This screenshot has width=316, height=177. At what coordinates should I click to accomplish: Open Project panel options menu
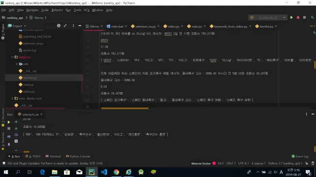click(73, 26)
